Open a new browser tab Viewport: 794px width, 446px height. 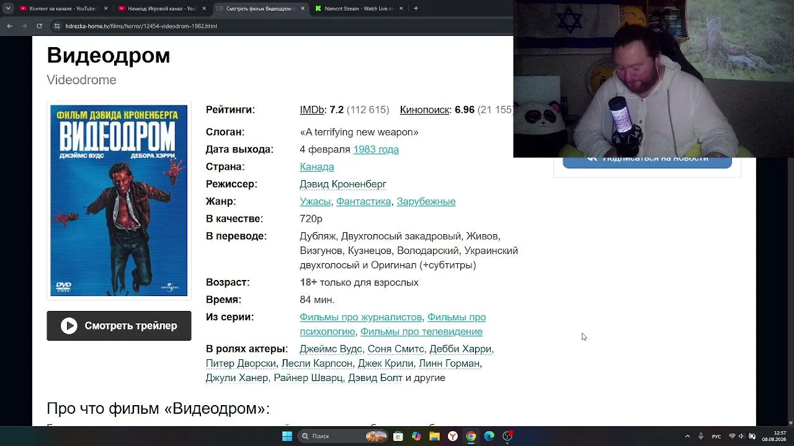(416, 9)
